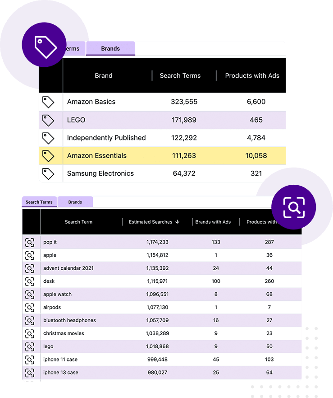Screen dimensions: 333x398
Task: Click the tag icon beside Amazon Basics
Action: click(x=48, y=102)
